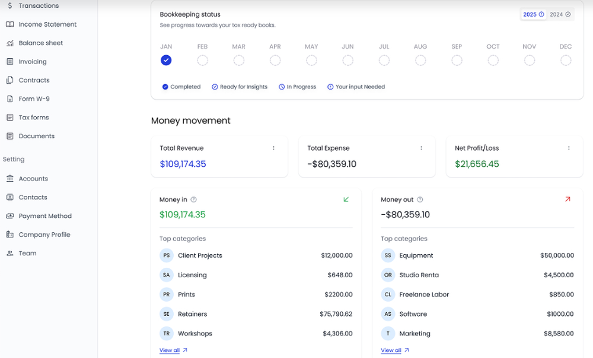Open Form W-9 page

pyautogui.click(x=34, y=99)
